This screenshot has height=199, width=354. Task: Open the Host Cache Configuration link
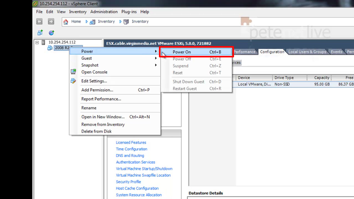(137, 188)
